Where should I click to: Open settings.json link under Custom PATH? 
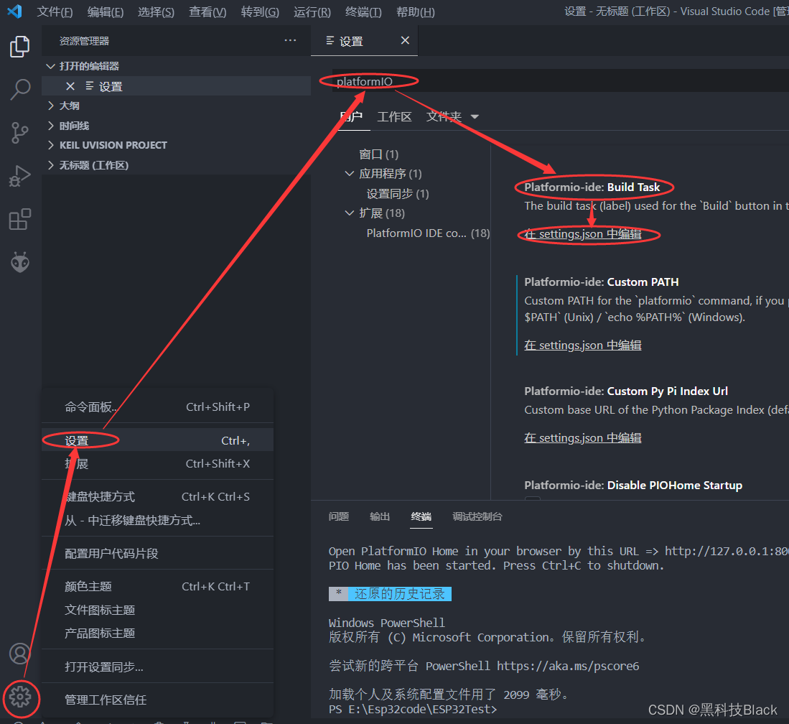583,345
